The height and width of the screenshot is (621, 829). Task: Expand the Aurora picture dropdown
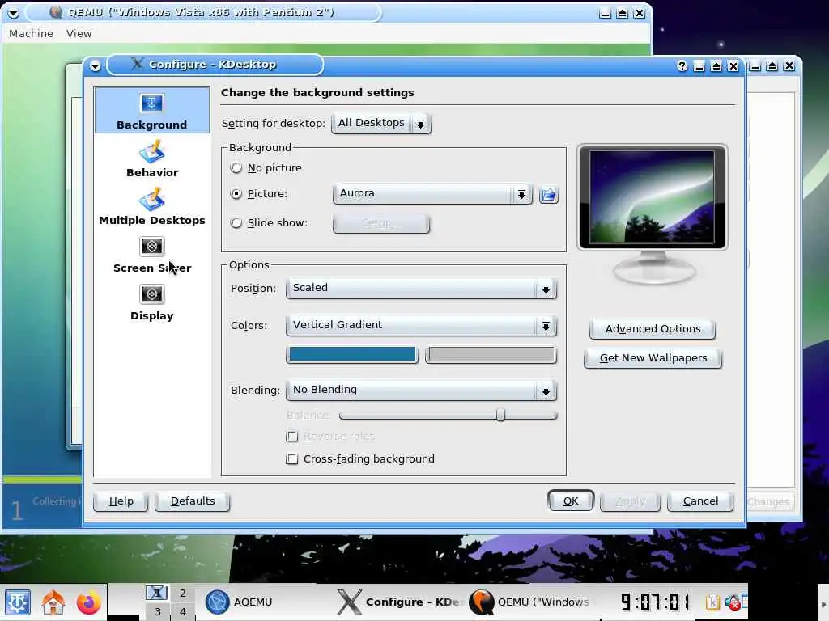pyautogui.click(x=432, y=194)
